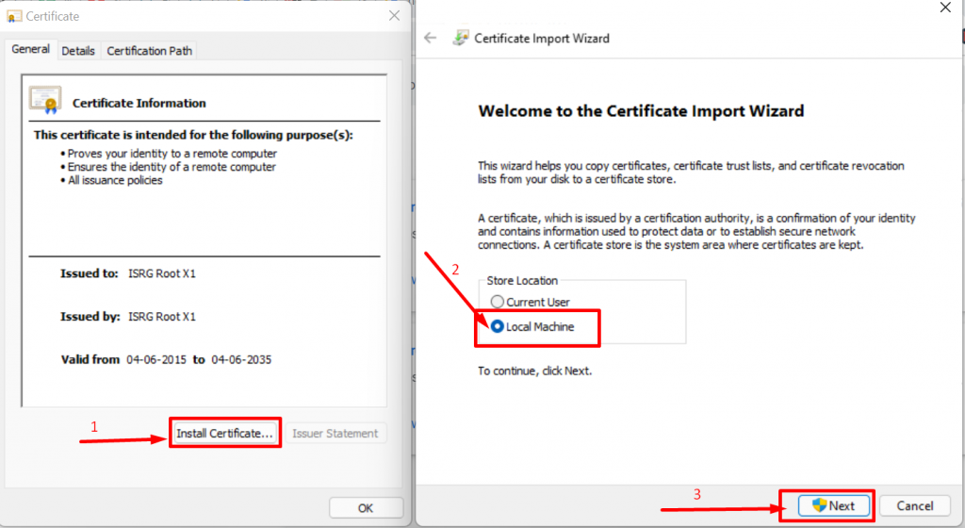The height and width of the screenshot is (528, 965).
Task: Select the General tab
Action: coord(30,50)
